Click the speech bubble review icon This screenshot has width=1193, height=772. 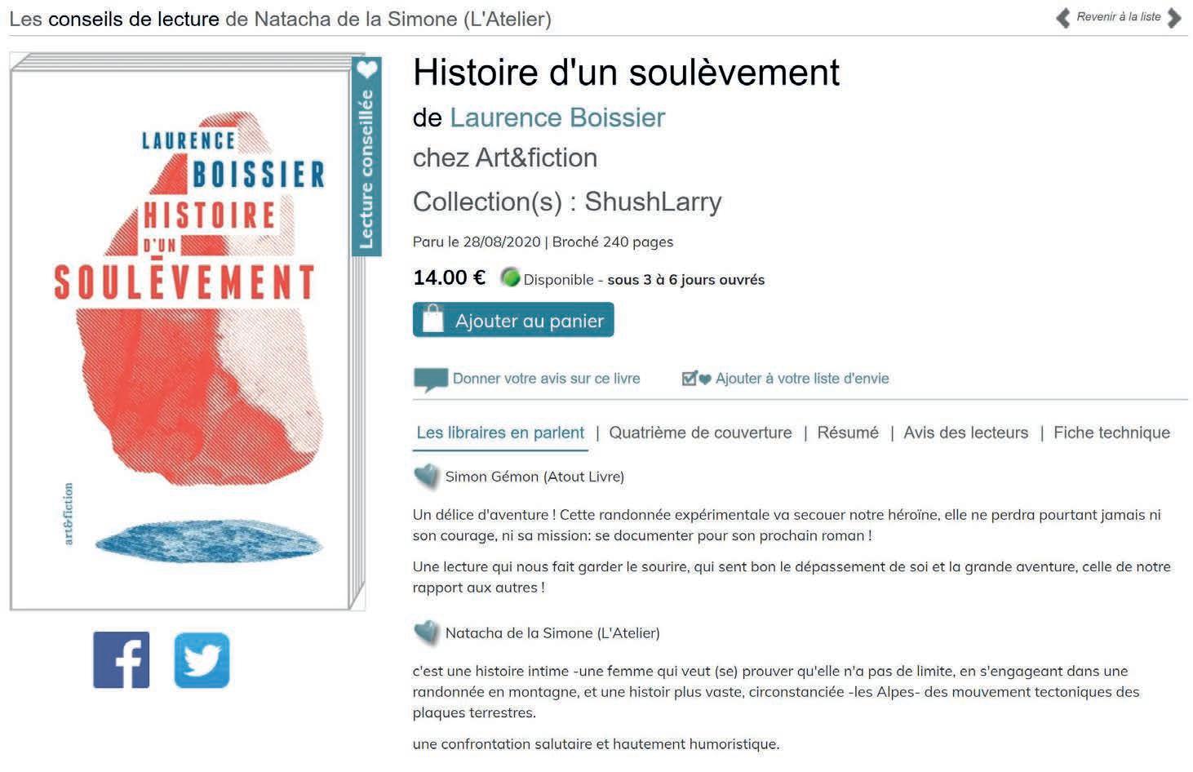pos(431,379)
